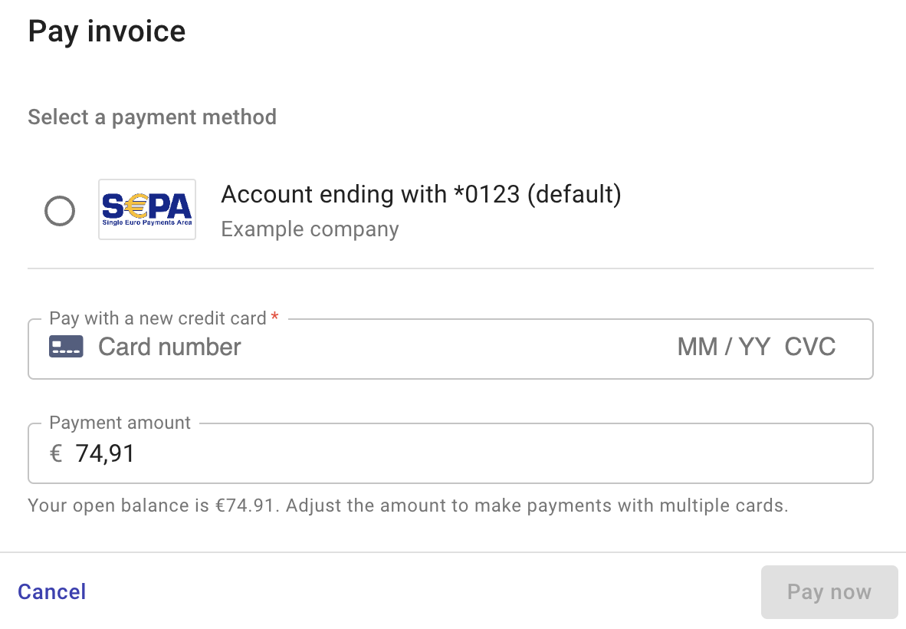The height and width of the screenshot is (629, 906).
Task: Click the MM / YY expiry field
Action: pos(723,347)
